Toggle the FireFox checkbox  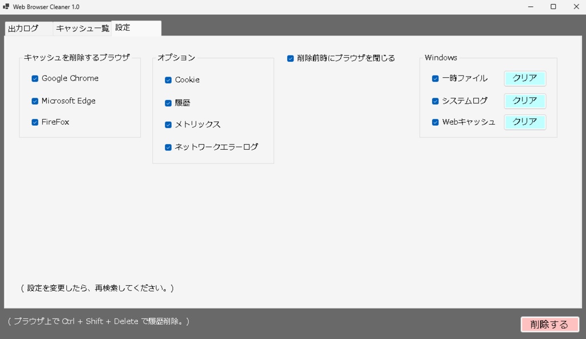pyautogui.click(x=34, y=122)
